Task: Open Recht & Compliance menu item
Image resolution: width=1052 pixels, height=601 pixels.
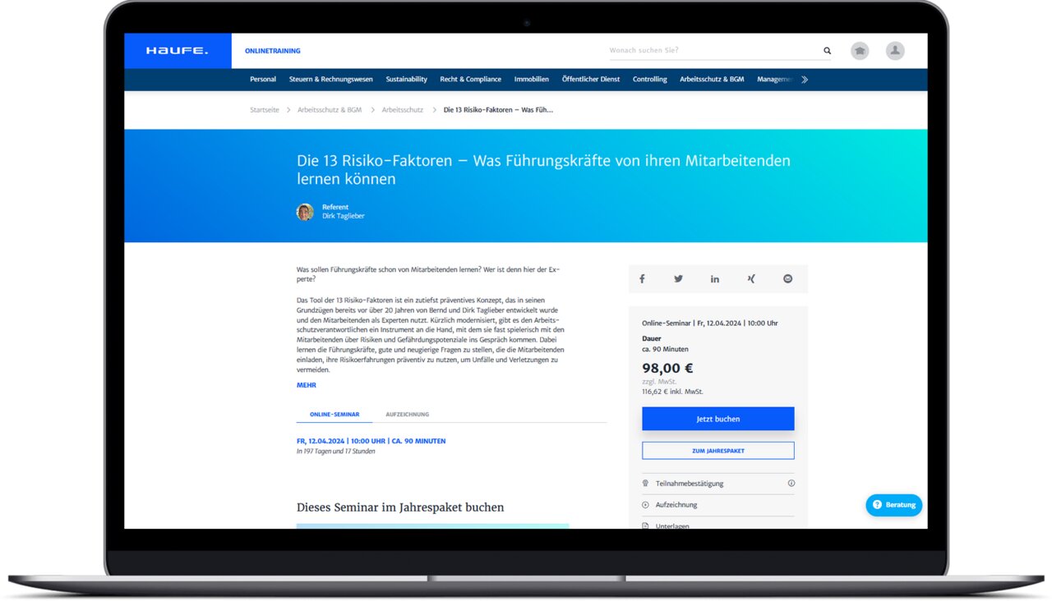Action: coord(470,80)
